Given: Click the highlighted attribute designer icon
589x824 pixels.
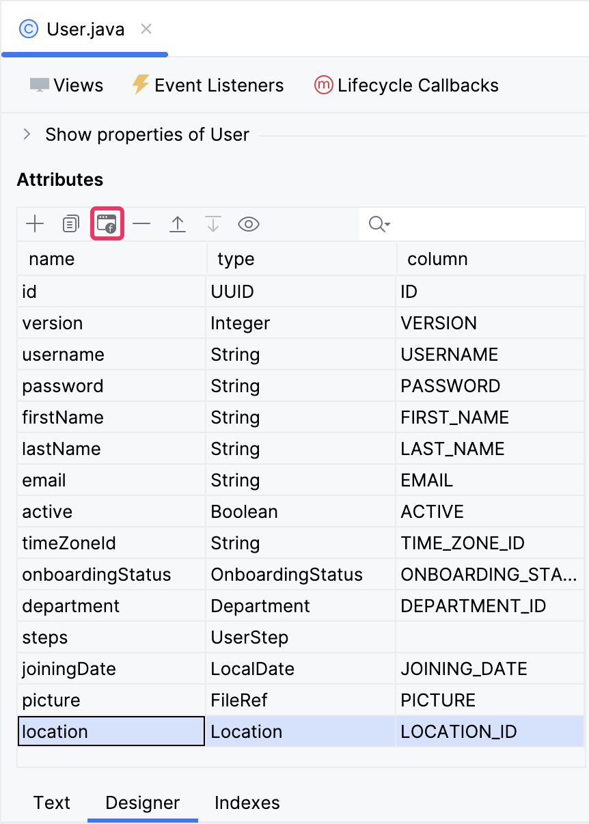Looking at the screenshot, I should click(107, 224).
